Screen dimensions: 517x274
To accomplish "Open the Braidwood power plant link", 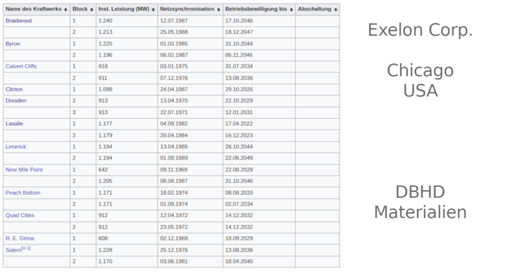I will [x=18, y=21].
